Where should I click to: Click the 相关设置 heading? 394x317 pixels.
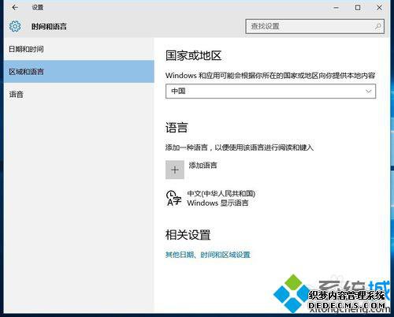click(x=188, y=235)
